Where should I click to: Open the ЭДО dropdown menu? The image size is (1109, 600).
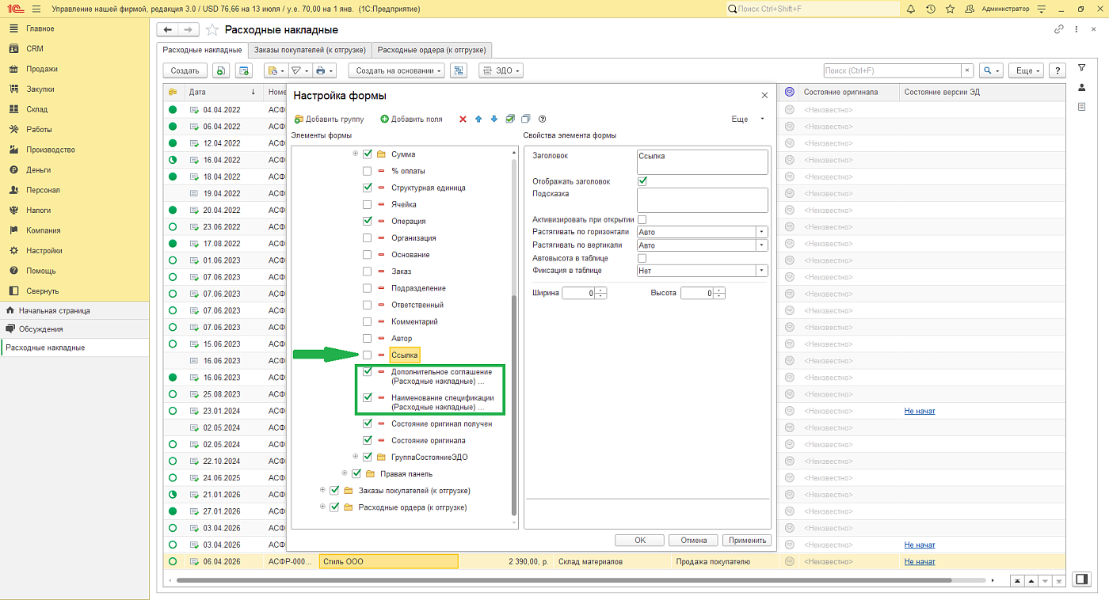click(x=501, y=70)
